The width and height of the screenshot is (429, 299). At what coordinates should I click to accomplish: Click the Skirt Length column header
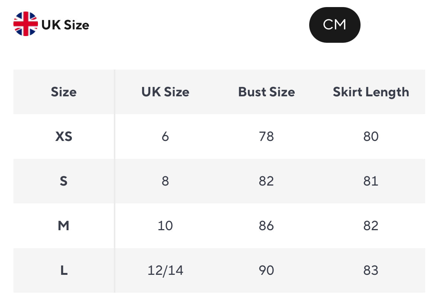(x=371, y=92)
